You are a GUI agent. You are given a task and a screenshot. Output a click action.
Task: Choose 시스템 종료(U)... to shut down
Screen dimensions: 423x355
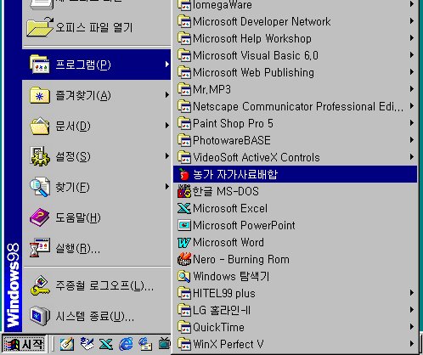tap(97, 316)
